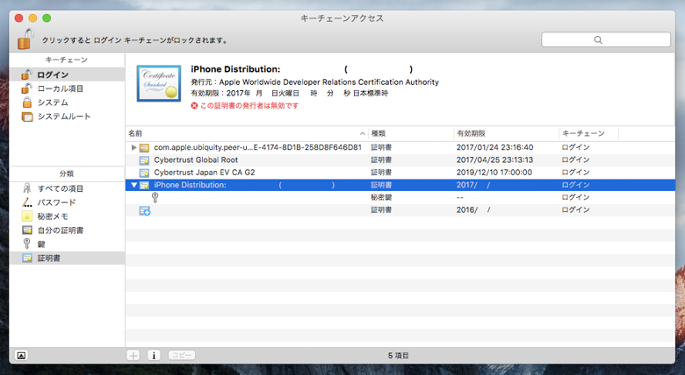Screen dimensions: 685x375
Task: Click the ログイン keychain unlocked padlock icon
Action: click(26, 74)
